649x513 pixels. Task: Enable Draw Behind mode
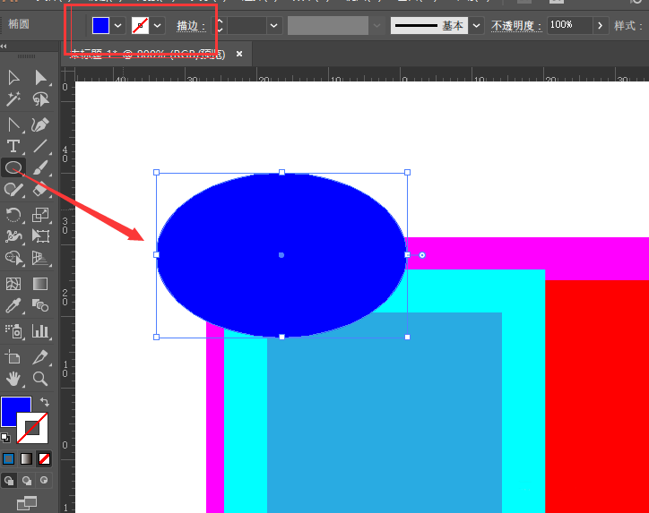tap(27, 481)
